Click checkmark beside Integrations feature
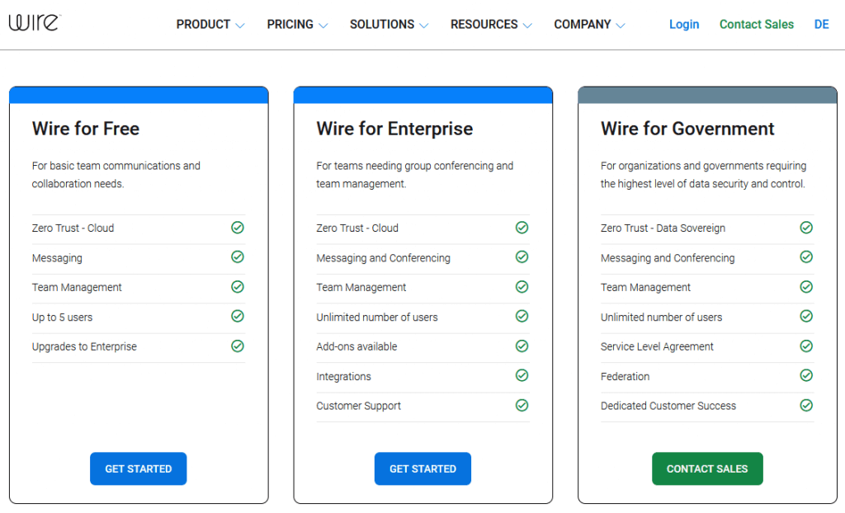Screen dimensions: 845x513 [x=522, y=376]
